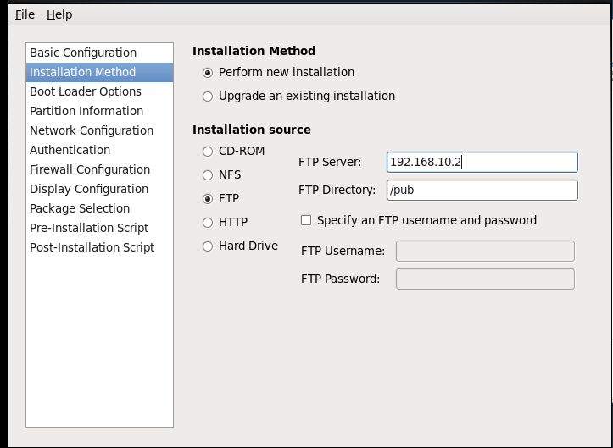Go to Boot Loader Options section

click(100, 91)
